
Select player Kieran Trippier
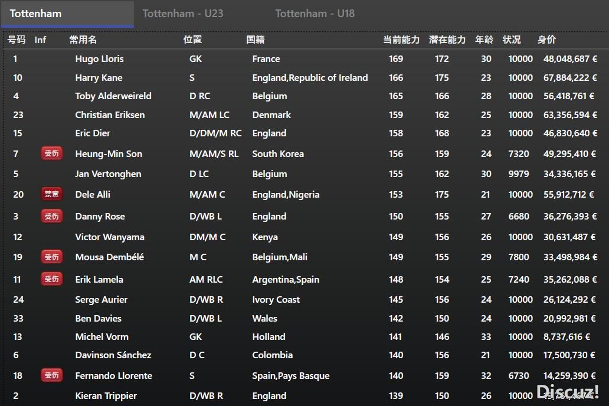click(106, 396)
